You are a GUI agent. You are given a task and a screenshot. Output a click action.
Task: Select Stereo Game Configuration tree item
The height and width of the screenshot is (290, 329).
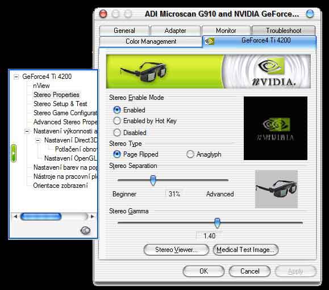click(65, 113)
